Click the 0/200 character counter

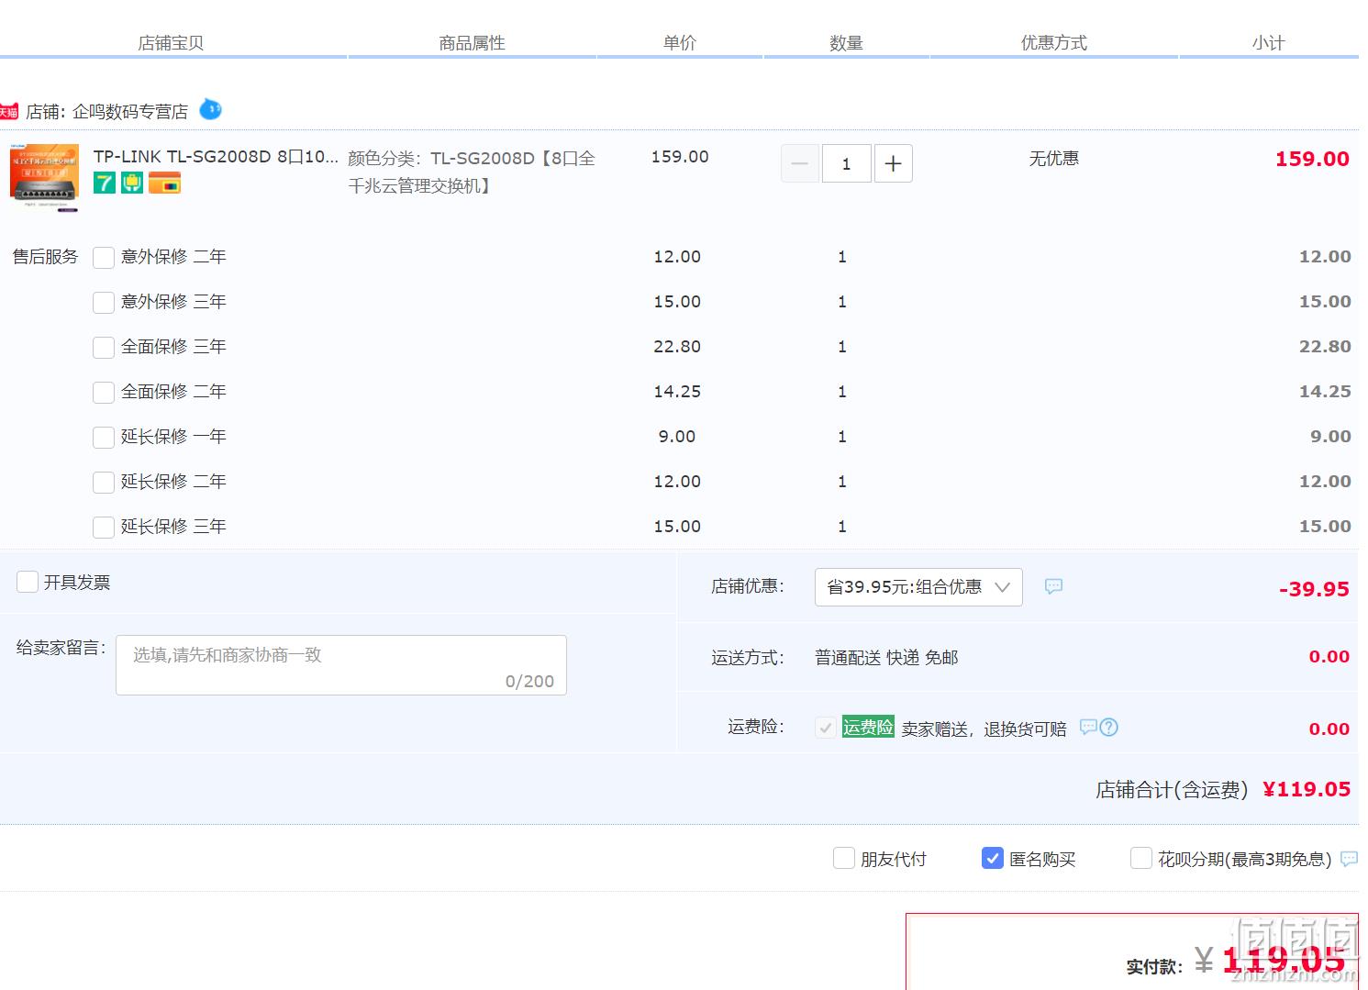529,682
